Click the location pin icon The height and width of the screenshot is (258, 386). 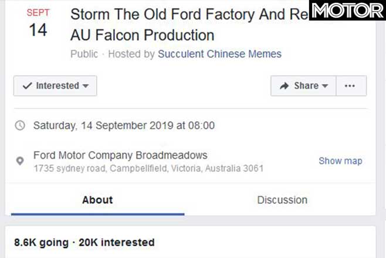pyautogui.click(x=20, y=161)
